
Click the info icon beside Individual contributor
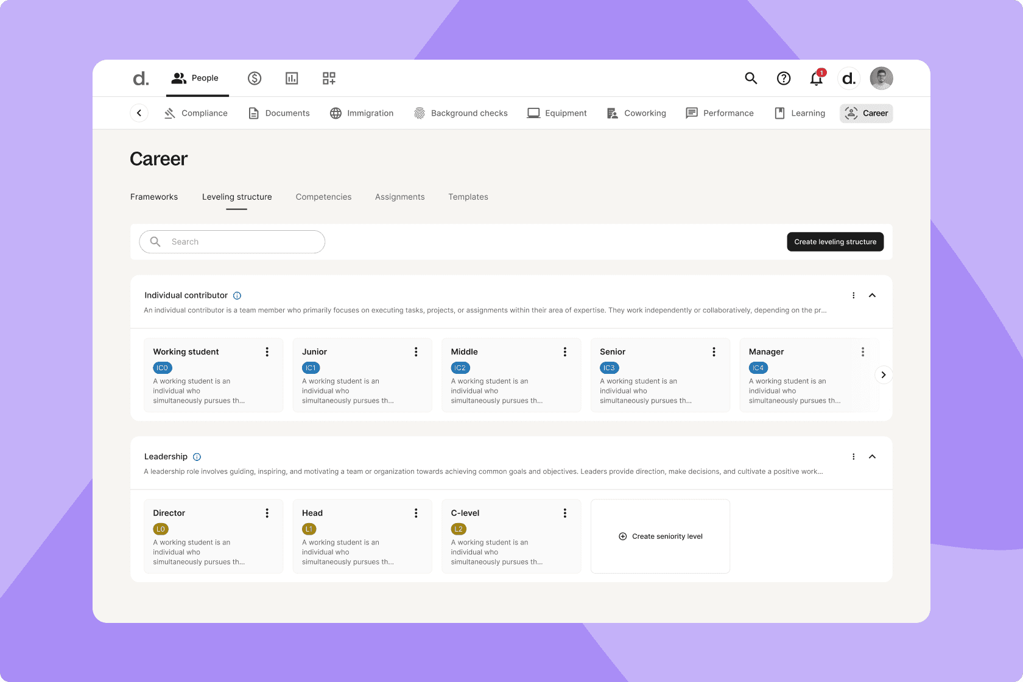(x=237, y=295)
